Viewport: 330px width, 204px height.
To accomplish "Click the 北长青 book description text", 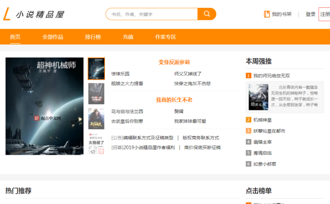I will pyautogui.click(x=294, y=96).
